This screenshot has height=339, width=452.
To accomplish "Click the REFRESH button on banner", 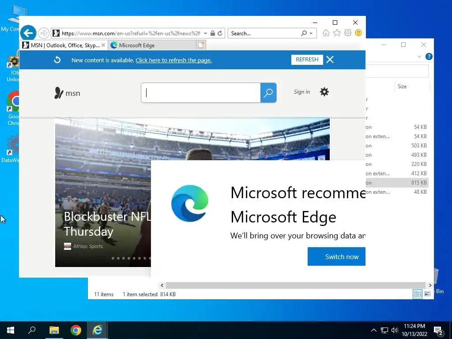I will click(307, 60).
